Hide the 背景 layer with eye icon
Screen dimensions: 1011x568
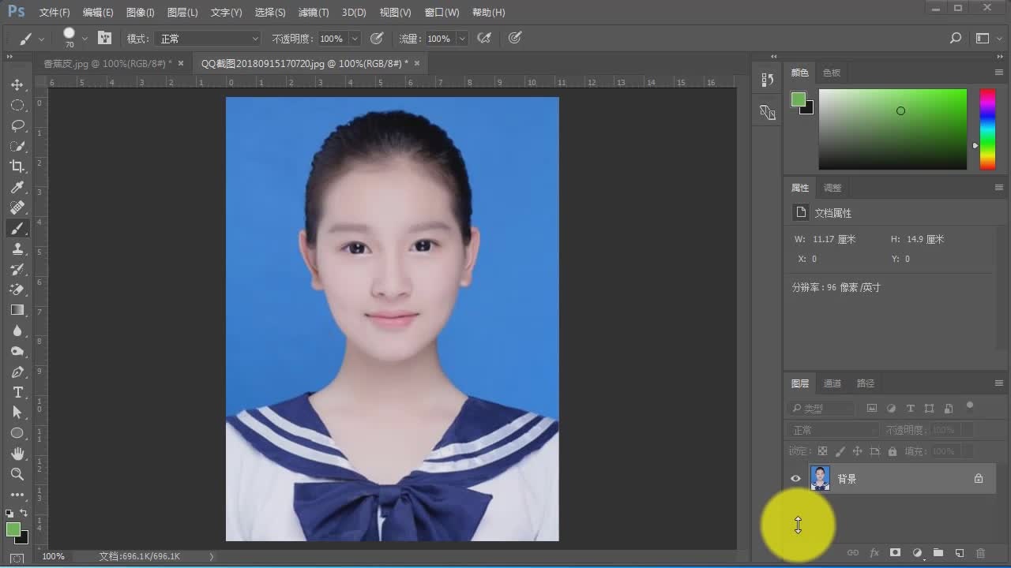[795, 478]
